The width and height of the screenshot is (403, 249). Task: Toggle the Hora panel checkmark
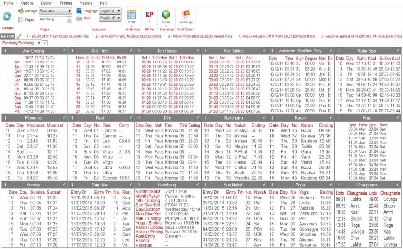(398, 117)
